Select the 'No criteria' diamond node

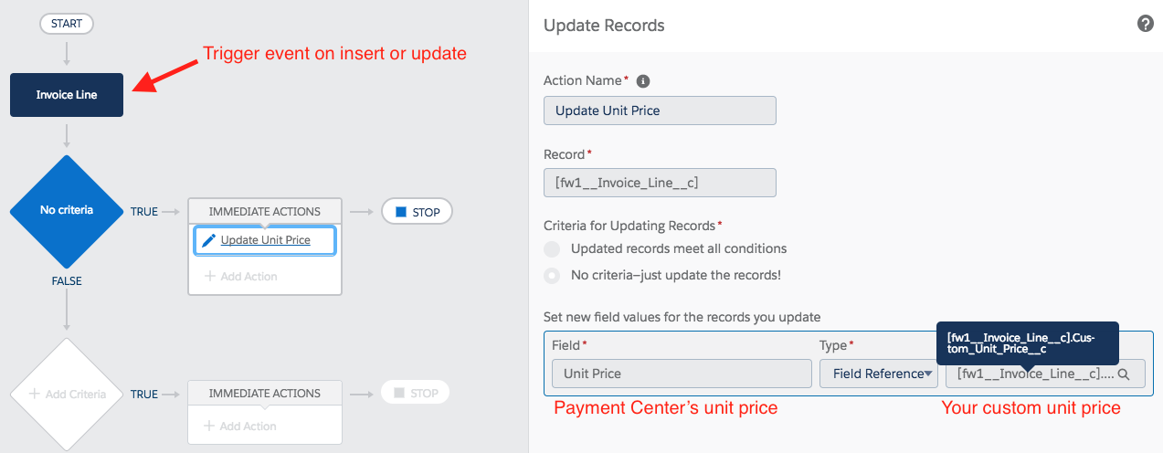66,211
